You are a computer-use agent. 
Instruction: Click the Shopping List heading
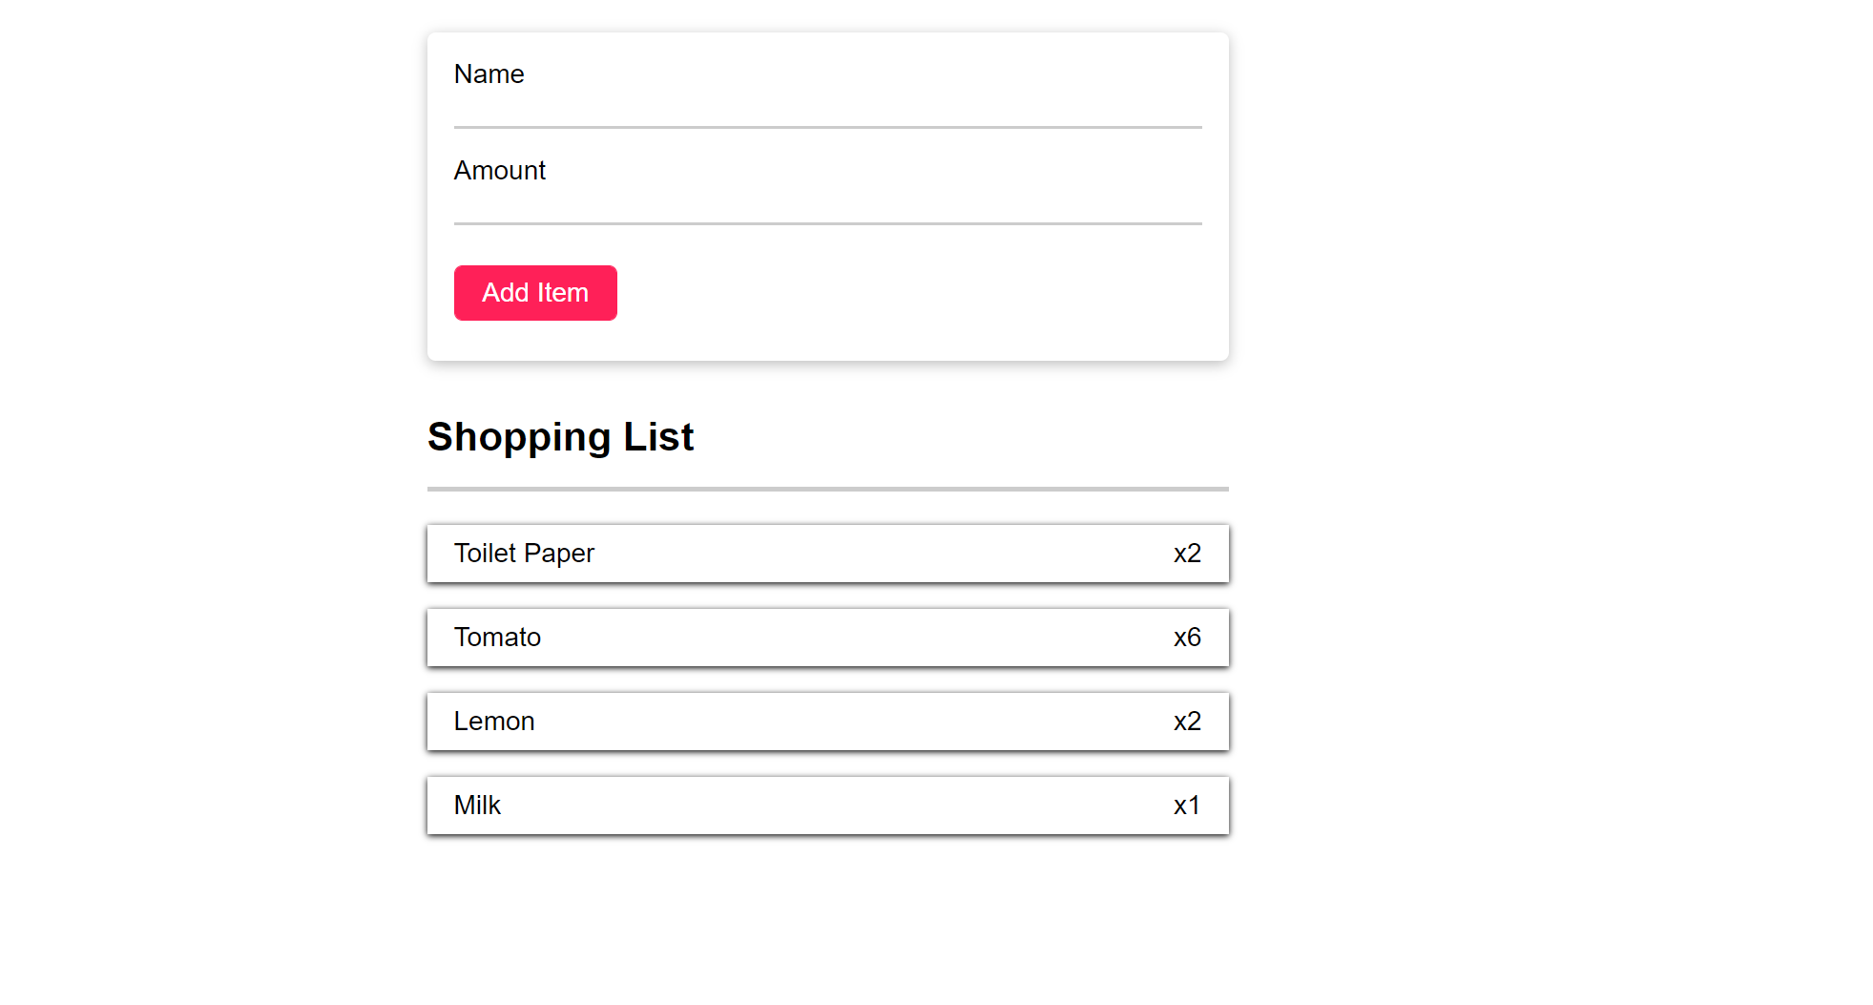[x=560, y=437]
